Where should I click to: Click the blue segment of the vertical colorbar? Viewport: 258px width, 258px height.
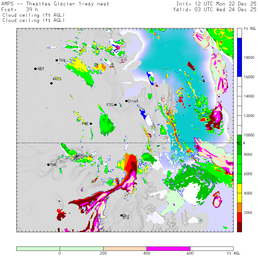tap(239, 57)
